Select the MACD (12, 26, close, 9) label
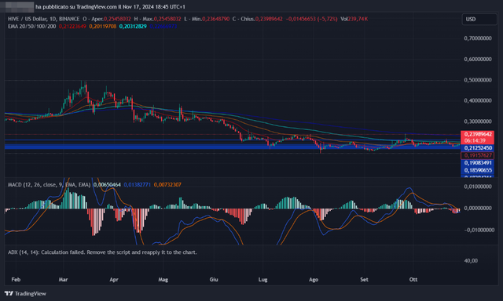This screenshot has width=503, height=301. coord(49,184)
